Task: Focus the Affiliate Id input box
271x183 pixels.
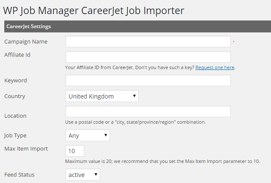Action: [148, 57]
